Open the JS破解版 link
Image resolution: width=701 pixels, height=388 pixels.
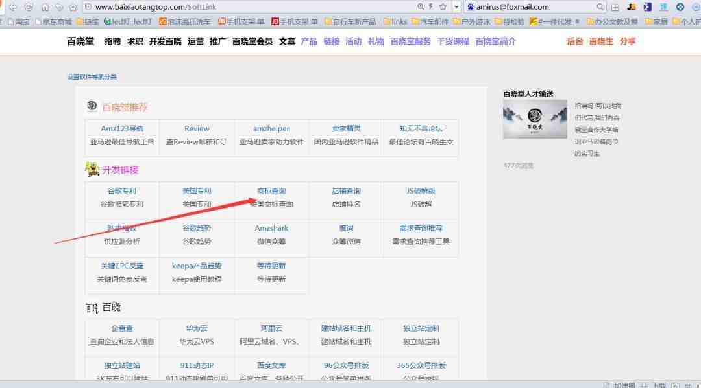click(421, 191)
